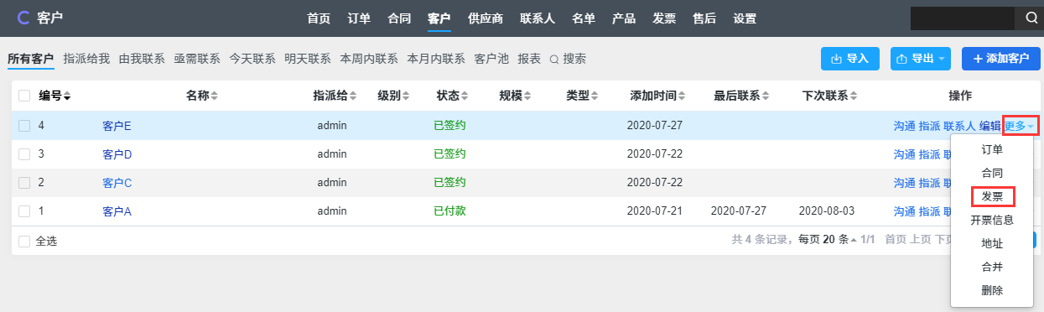The width and height of the screenshot is (1044, 312).
Task: Switch to the 客户池 tab
Action: pos(491,59)
